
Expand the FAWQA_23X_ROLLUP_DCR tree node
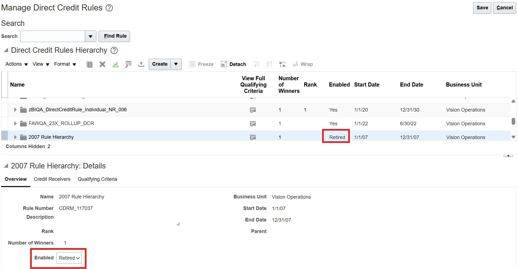(x=15, y=124)
